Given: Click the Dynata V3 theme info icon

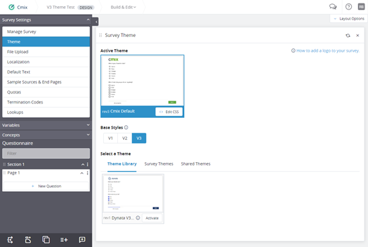Looking at the screenshot, I should [138, 217].
